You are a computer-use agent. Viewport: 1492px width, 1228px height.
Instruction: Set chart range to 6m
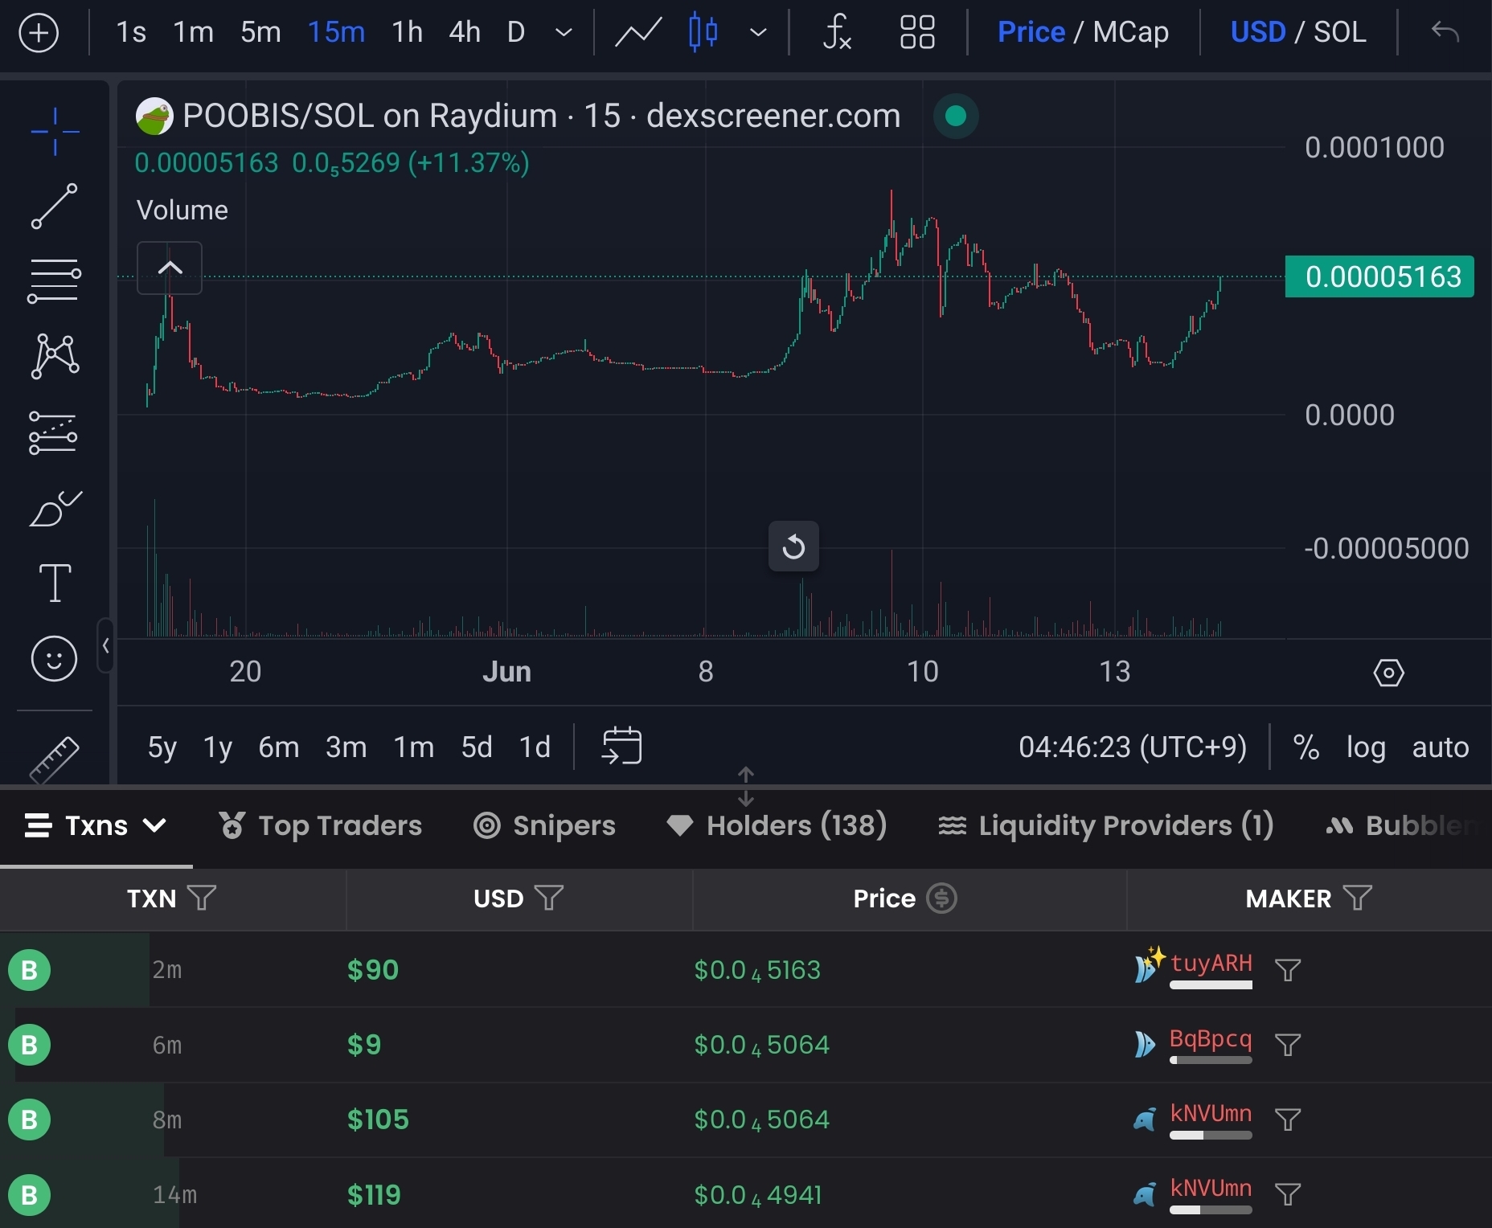tap(278, 747)
